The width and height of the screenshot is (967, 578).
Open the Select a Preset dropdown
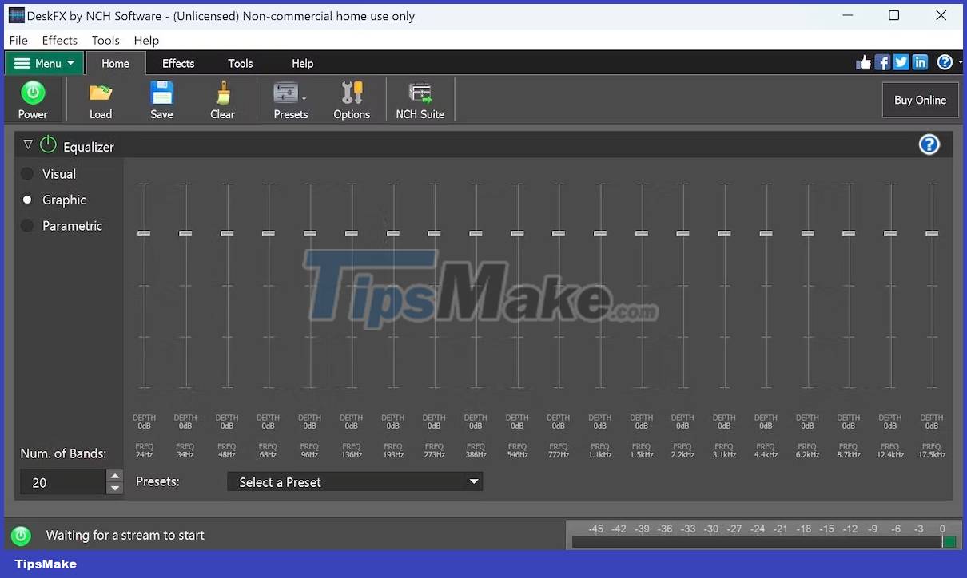355,481
